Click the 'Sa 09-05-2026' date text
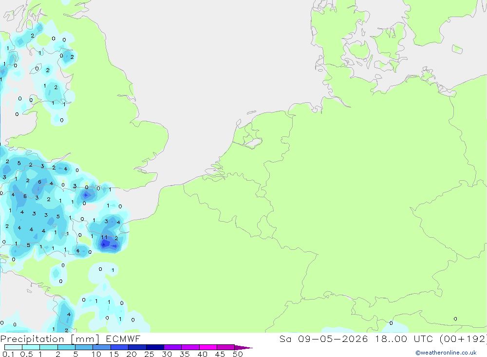 [x=323, y=338]
